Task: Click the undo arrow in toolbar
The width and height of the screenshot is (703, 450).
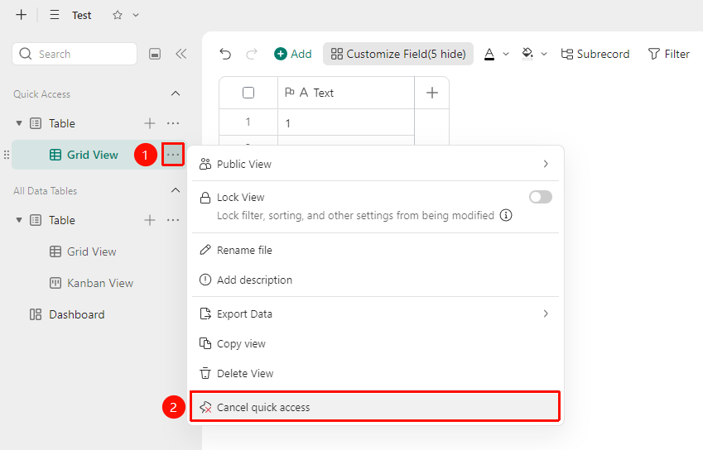Action: 225,54
